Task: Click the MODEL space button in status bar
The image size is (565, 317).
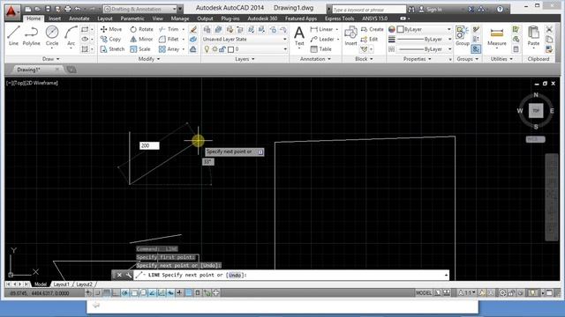Action: 424,293
